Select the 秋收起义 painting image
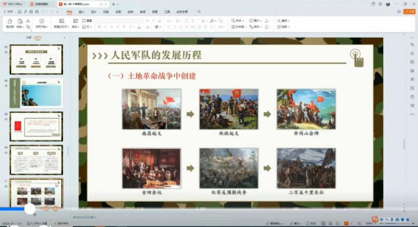 229,109
